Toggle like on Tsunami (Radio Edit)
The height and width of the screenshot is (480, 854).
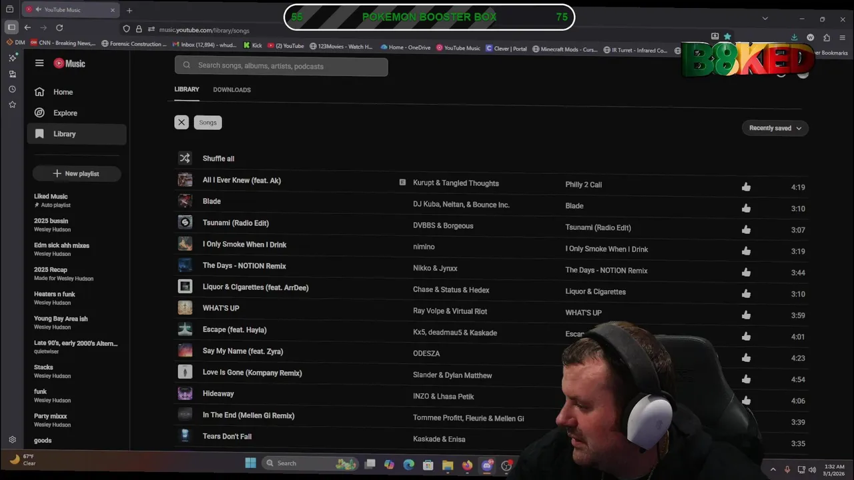tap(746, 230)
